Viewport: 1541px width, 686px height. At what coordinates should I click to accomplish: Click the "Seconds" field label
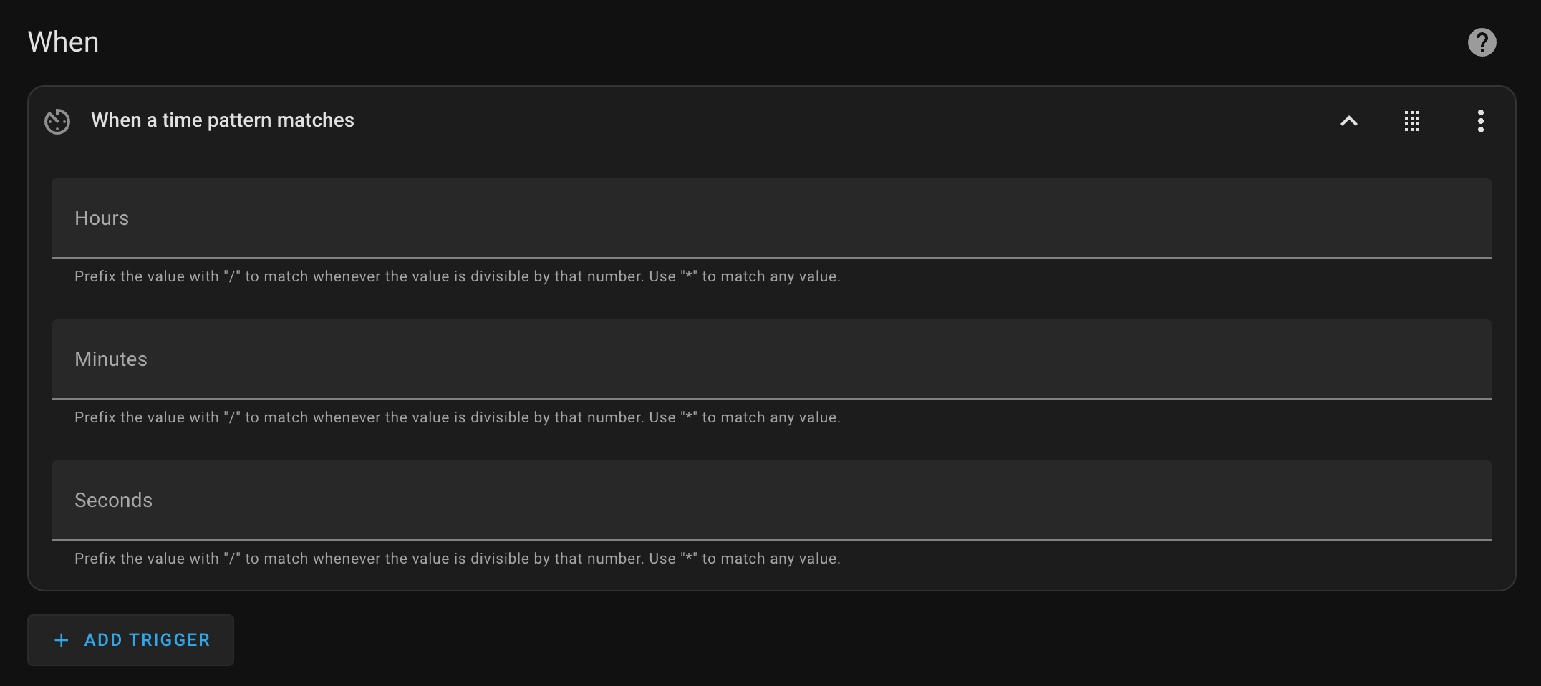[x=113, y=501]
